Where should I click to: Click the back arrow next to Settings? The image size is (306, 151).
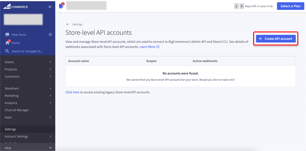pyautogui.click(x=67, y=24)
